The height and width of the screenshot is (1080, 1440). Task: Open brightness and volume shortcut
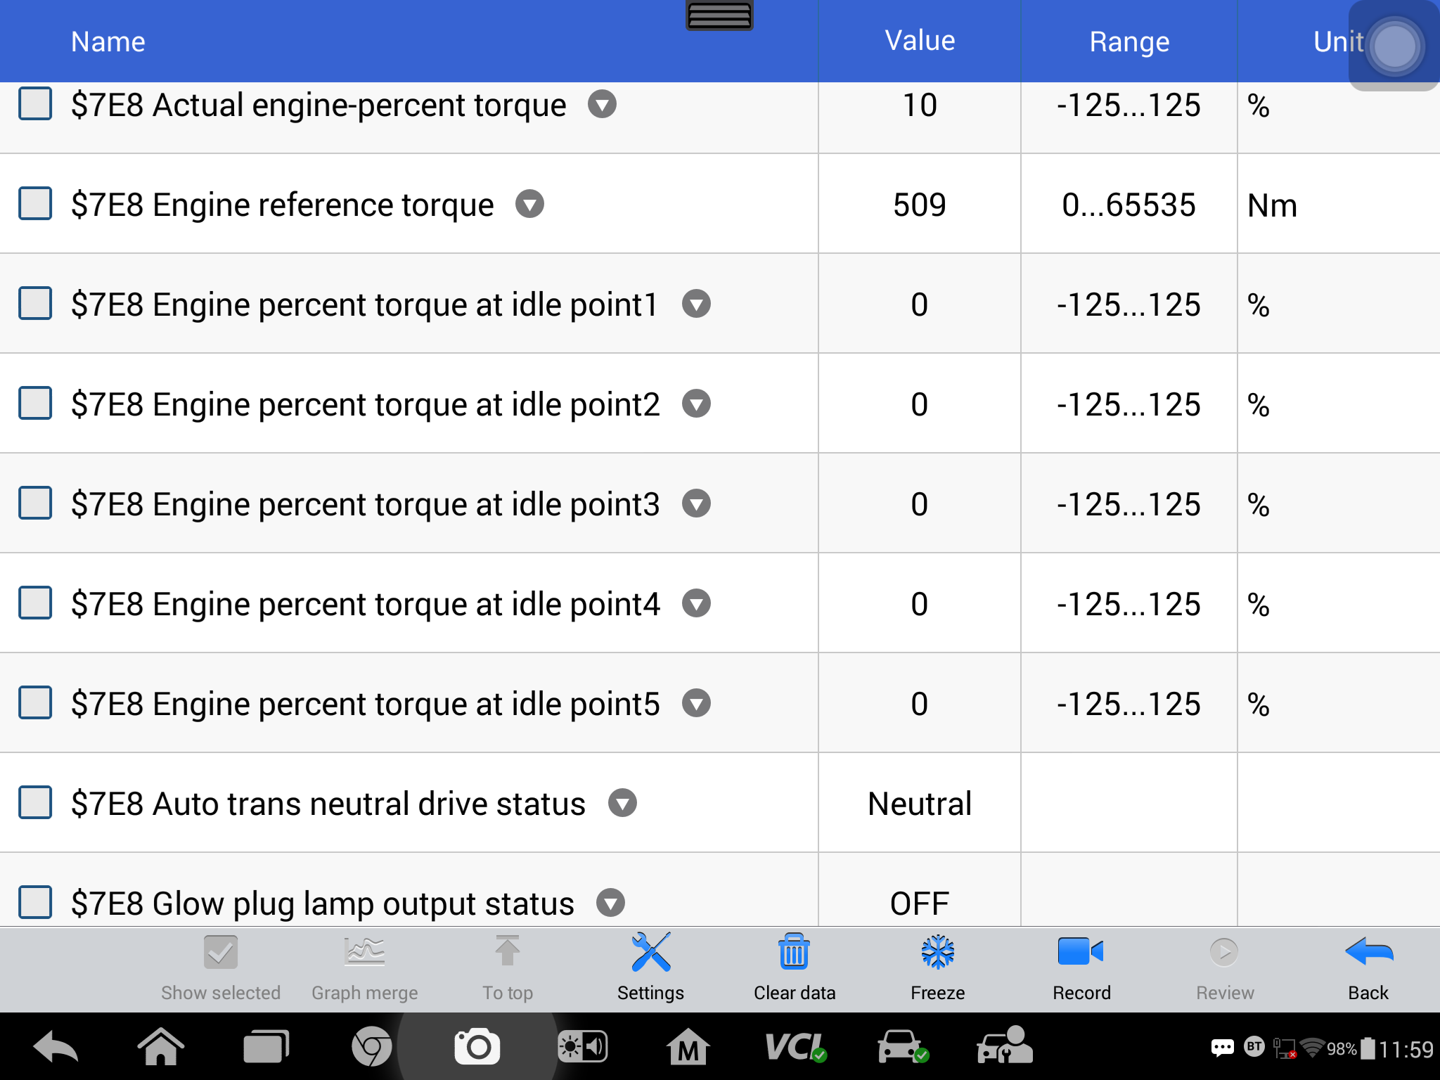583,1048
